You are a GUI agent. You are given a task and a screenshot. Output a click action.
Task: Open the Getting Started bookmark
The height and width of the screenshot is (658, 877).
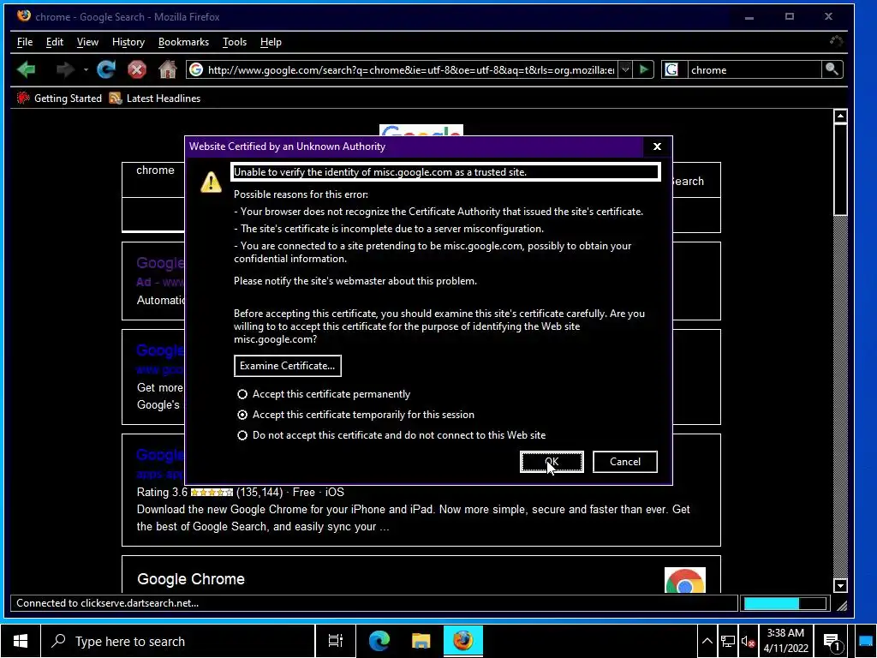[59, 99]
